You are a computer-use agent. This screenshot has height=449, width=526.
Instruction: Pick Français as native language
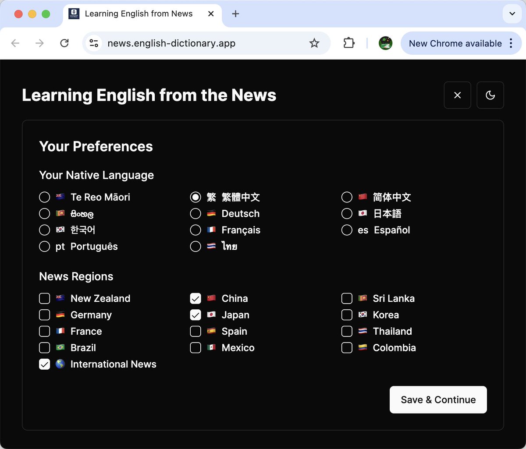(x=195, y=230)
